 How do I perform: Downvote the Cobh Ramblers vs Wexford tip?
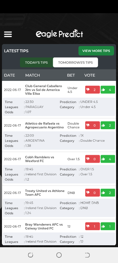[92, 159]
